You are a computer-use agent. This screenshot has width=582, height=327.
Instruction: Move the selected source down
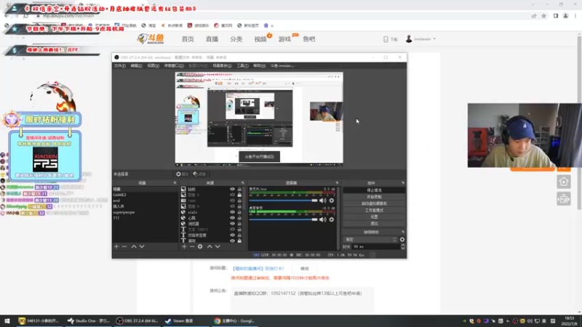point(218,246)
